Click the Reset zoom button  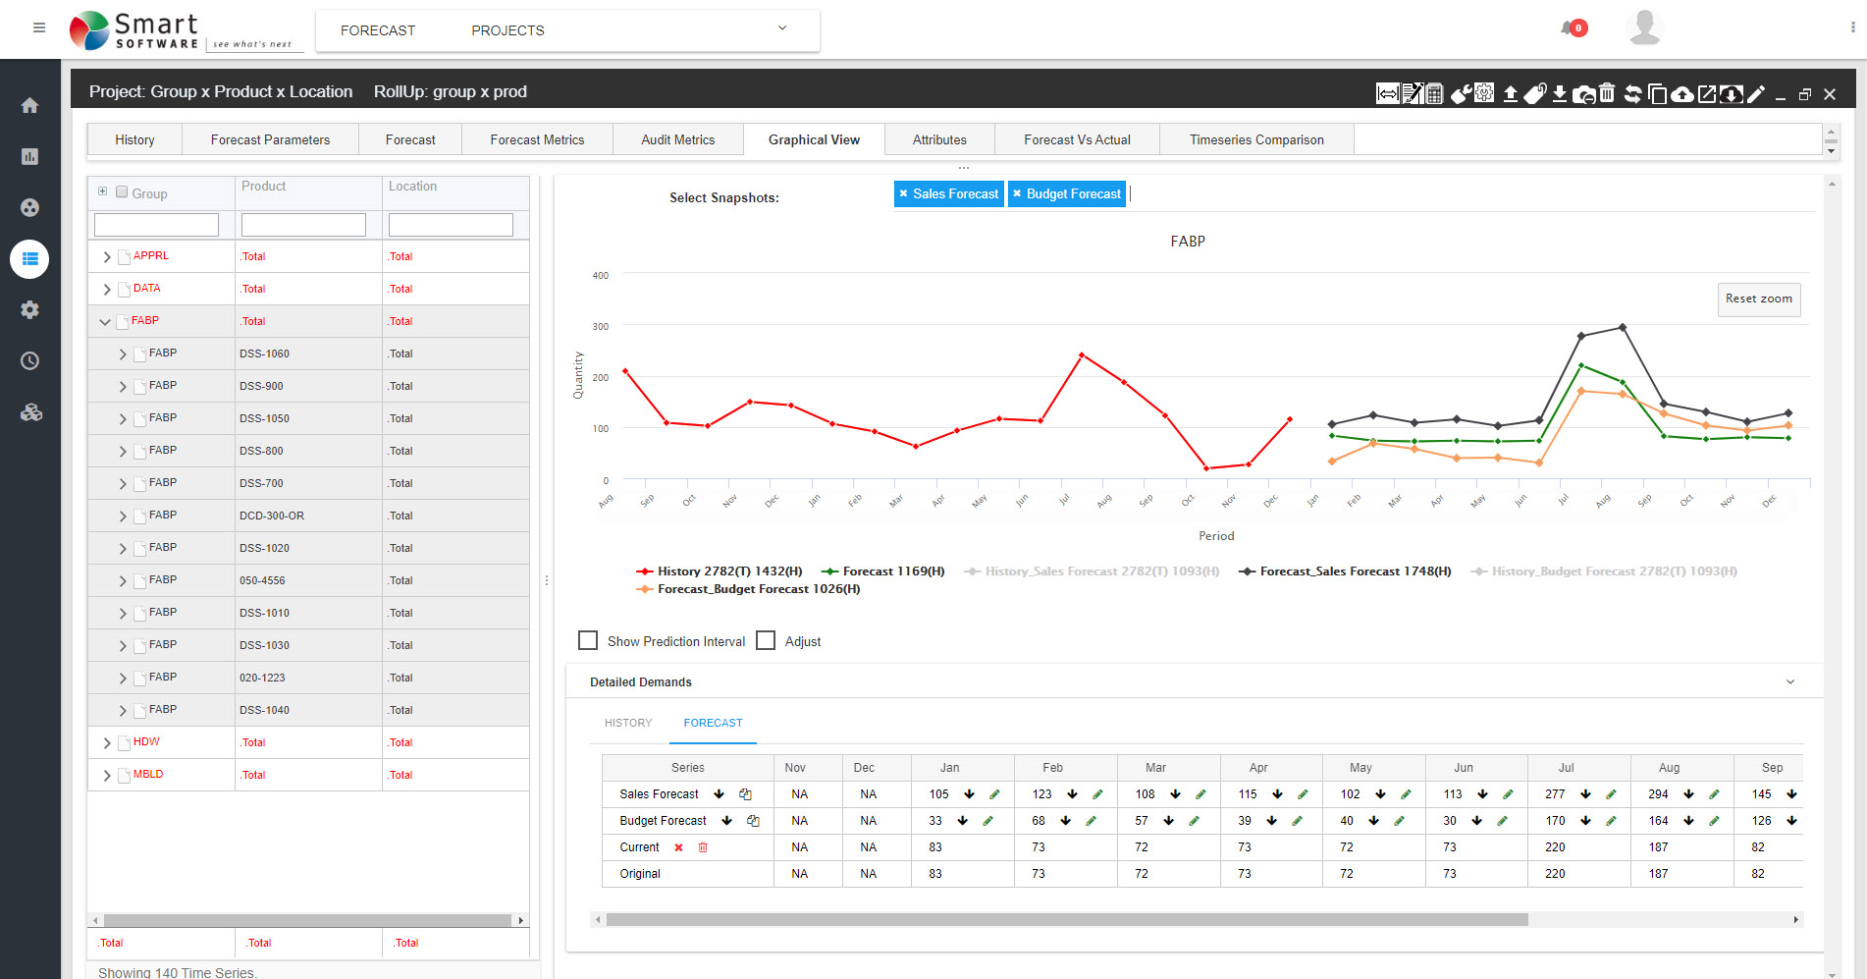(1758, 299)
